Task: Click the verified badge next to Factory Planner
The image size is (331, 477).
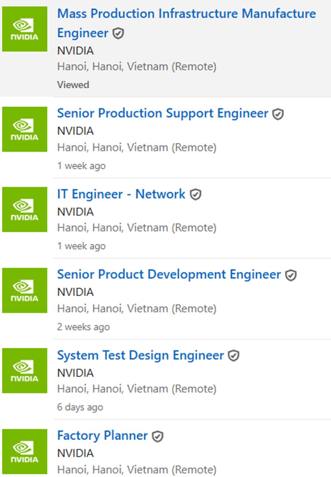Action: tap(158, 436)
